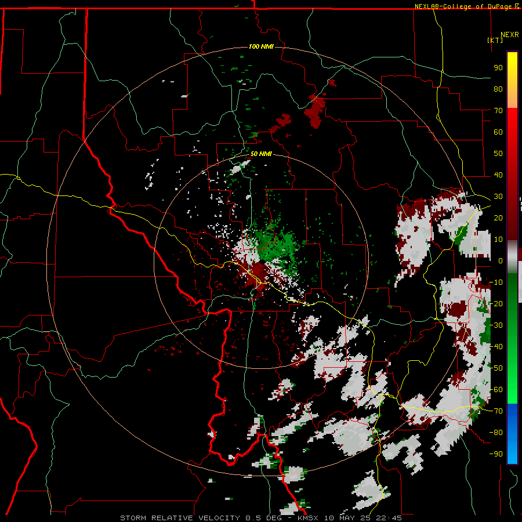Click the -40 value on velocity scale
This screenshot has width=522, height=522.
click(x=496, y=347)
